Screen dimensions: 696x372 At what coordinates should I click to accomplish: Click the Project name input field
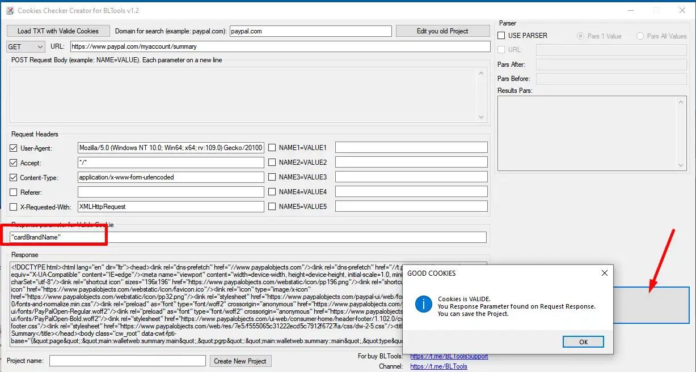click(128, 361)
